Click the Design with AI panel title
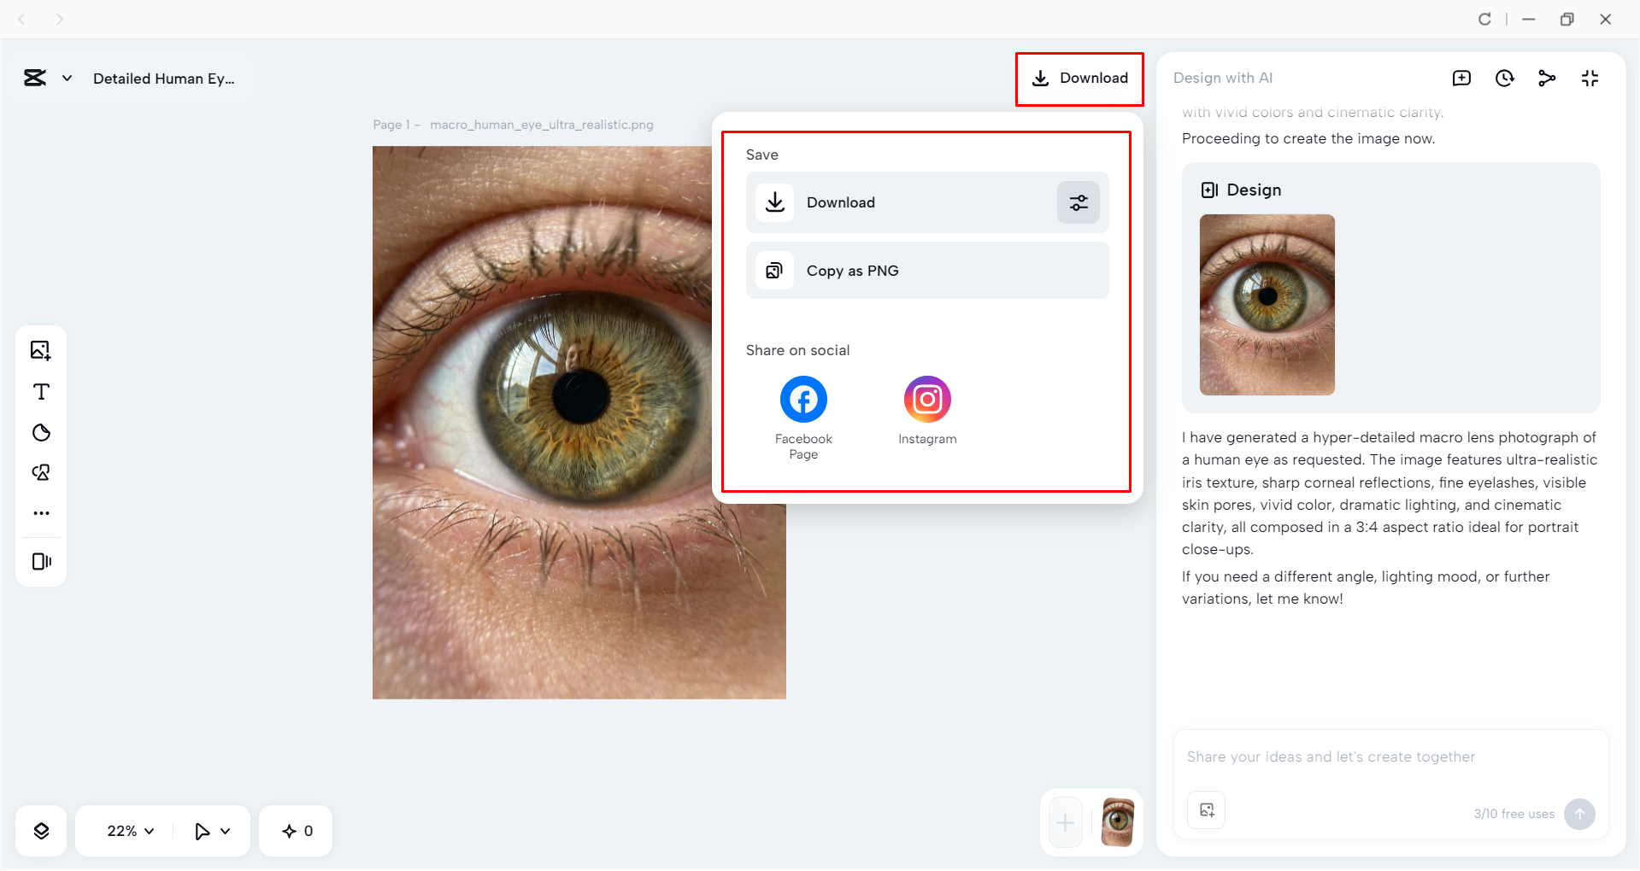1640x871 pixels. pyautogui.click(x=1223, y=79)
